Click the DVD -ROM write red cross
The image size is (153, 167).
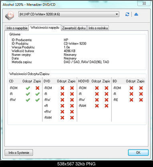(72, 88)
